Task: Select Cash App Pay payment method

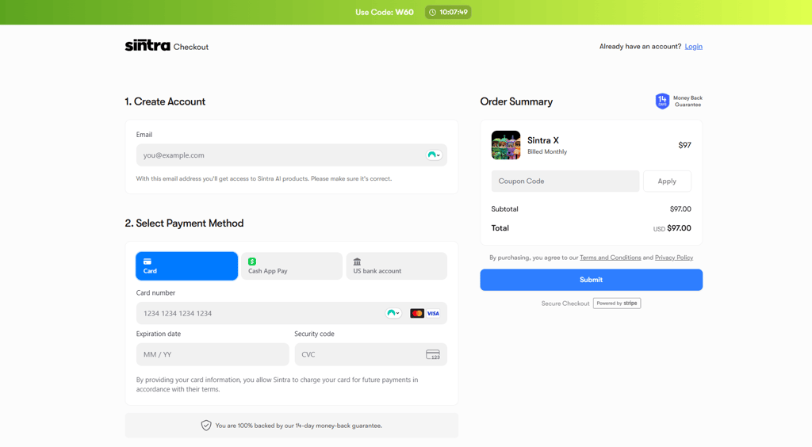Action: point(292,266)
